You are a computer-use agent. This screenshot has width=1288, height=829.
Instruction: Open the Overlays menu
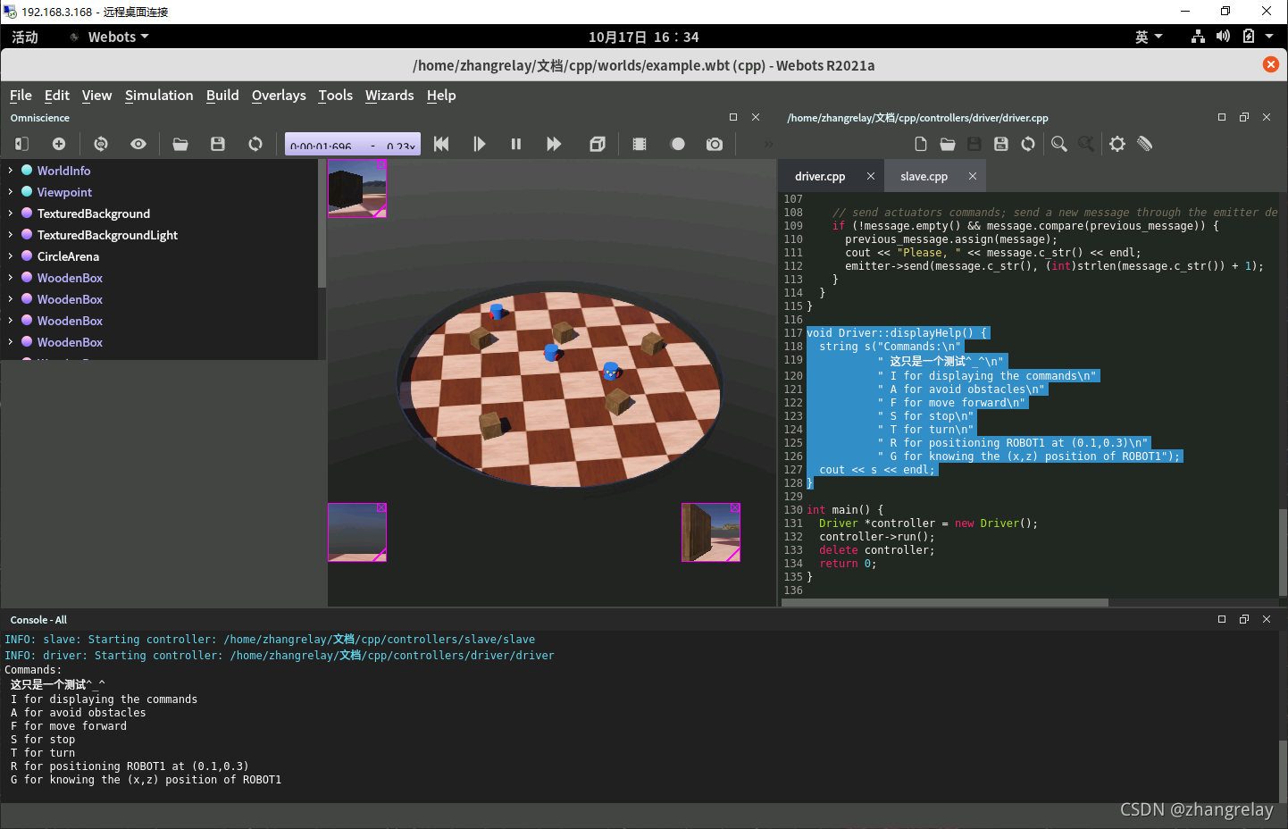pyautogui.click(x=279, y=96)
